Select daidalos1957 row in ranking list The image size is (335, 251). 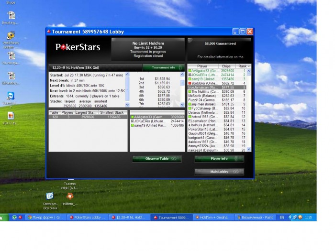pos(217,142)
